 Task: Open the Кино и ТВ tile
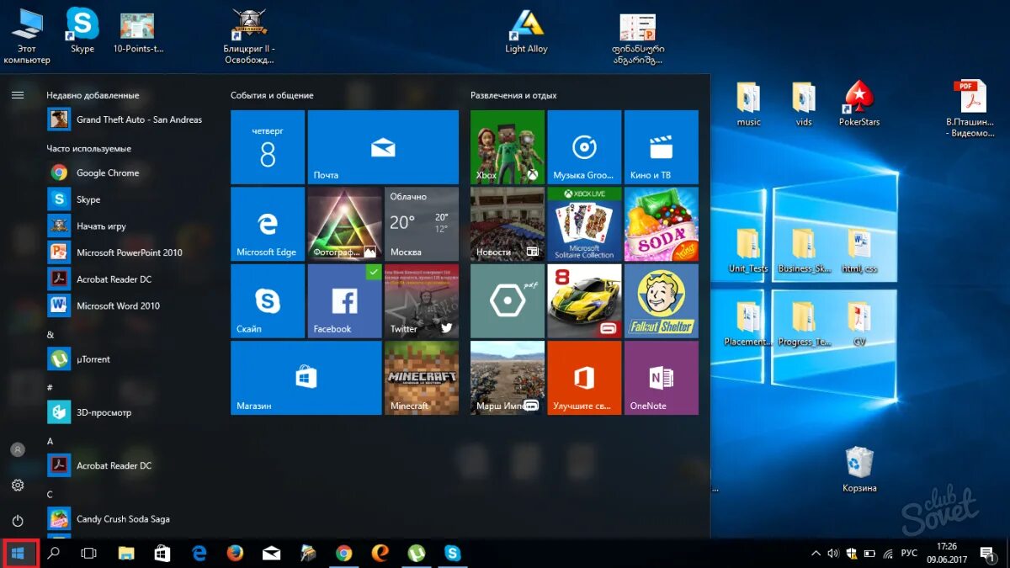coord(662,147)
